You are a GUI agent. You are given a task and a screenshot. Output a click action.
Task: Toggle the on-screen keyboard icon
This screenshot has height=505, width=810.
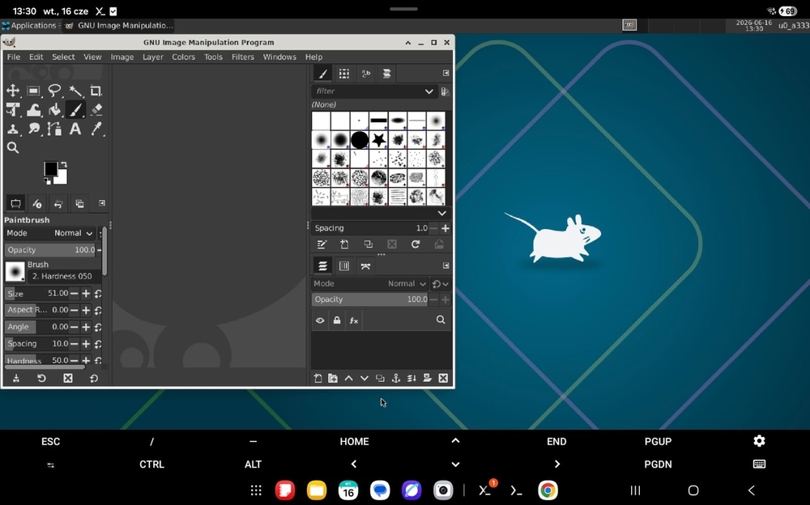pyautogui.click(x=760, y=465)
